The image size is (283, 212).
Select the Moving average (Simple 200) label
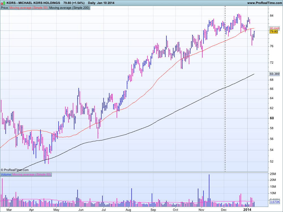(x=69, y=8)
